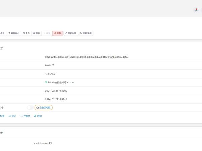Click the container name baidu
This screenshot has height=151, width=202.
pyautogui.click(x=48, y=65)
